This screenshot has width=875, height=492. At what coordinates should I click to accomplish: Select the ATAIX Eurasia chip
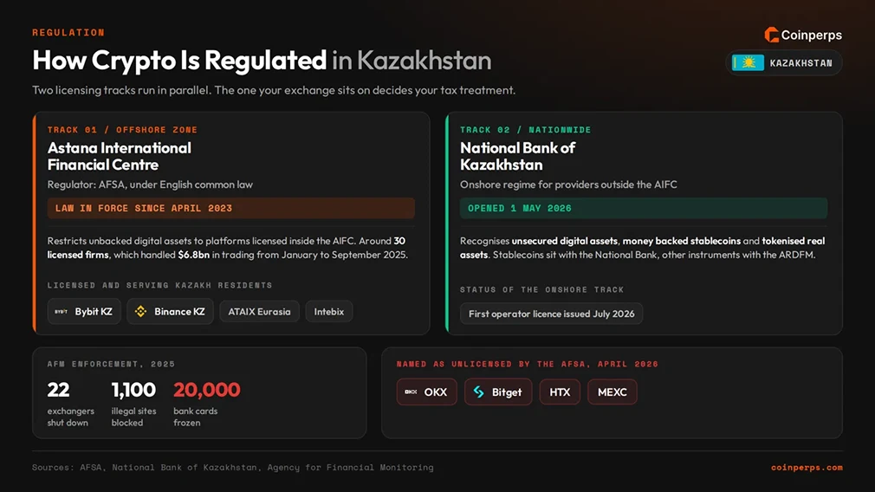pos(260,312)
